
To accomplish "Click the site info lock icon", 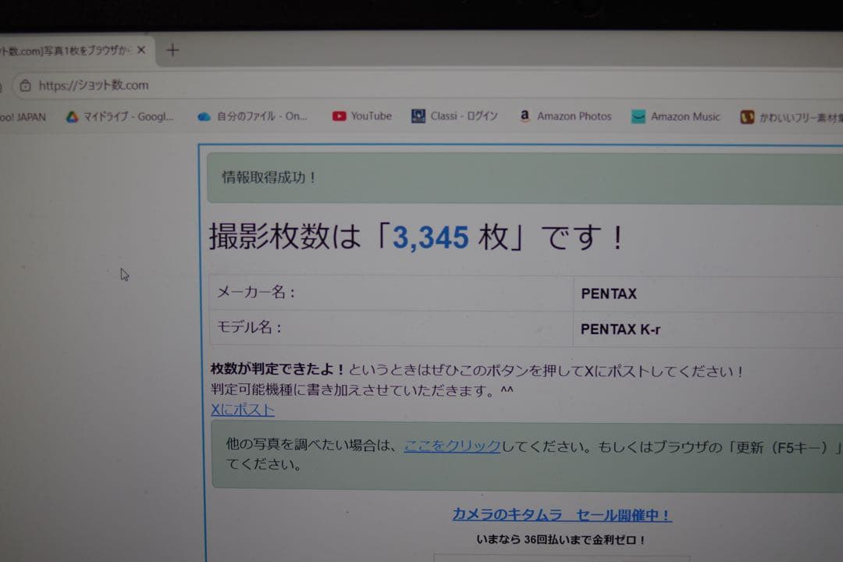I will pyautogui.click(x=25, y=86).
